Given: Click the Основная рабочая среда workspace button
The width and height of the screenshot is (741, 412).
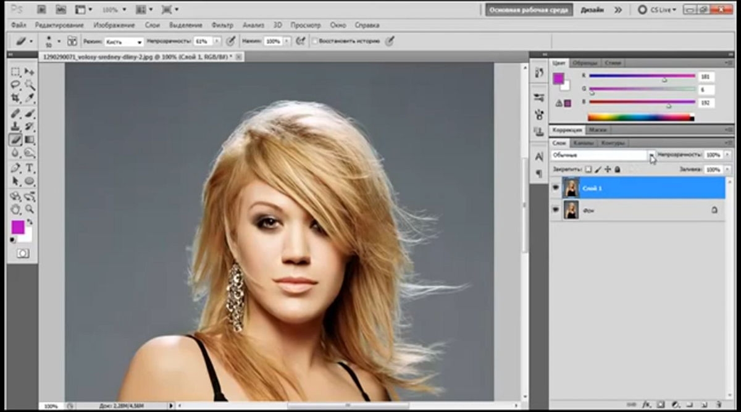Looking at the screenshot, I should pyautogui.click(x=529, y=10).
